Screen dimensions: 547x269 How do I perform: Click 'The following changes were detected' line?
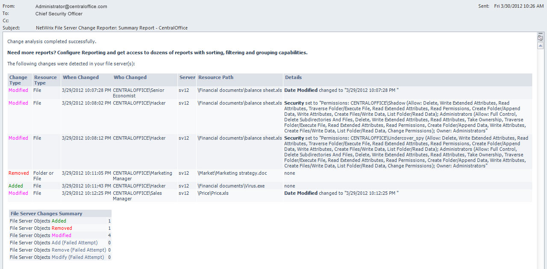tap(71, 64)
